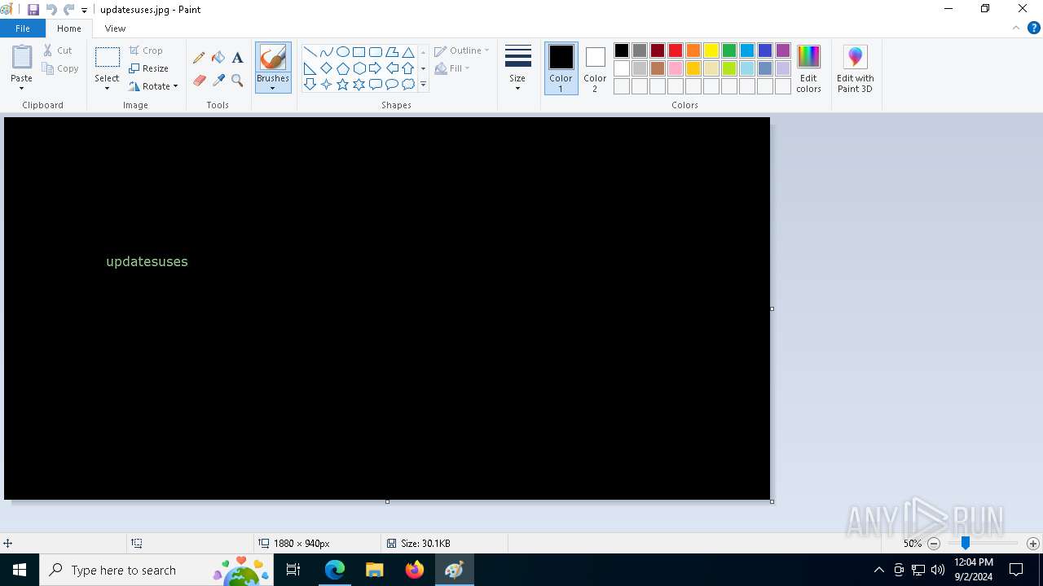Click the Undo icon in title bar
Screen dimensions: 1043x586
pos(51,10)
